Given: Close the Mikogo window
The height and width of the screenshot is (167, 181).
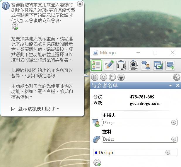Looking at the screenshot, I should (173, 53).
